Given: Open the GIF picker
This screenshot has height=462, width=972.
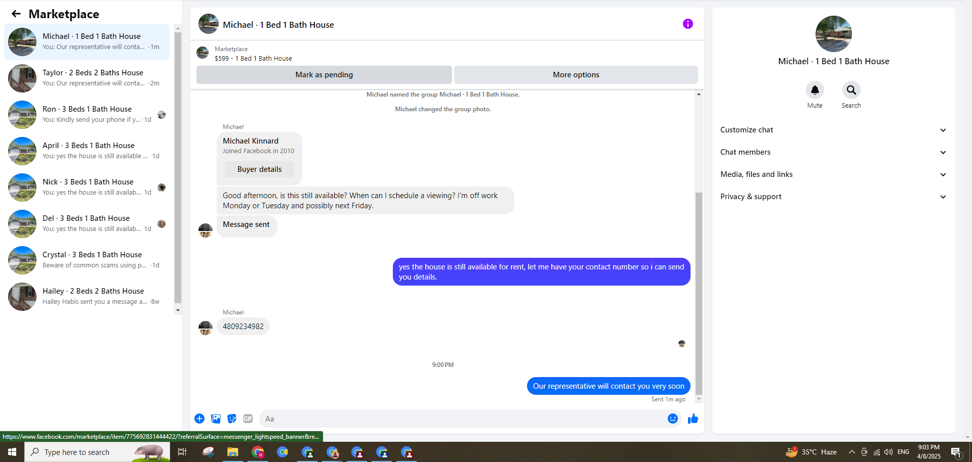Looking at the screenshot, I should tap(248, 419).
